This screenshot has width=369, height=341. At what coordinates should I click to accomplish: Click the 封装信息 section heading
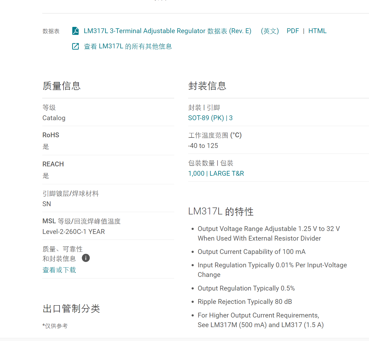pos(207,86)
